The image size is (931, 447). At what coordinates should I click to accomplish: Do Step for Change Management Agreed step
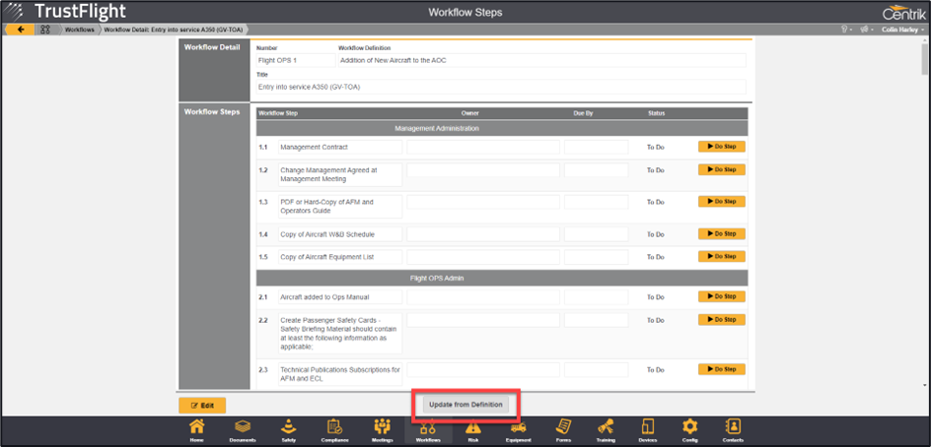(x=721, y=169)
